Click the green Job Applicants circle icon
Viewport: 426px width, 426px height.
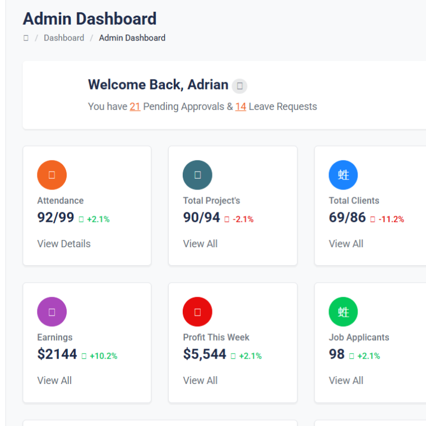(x=343, y=312)
